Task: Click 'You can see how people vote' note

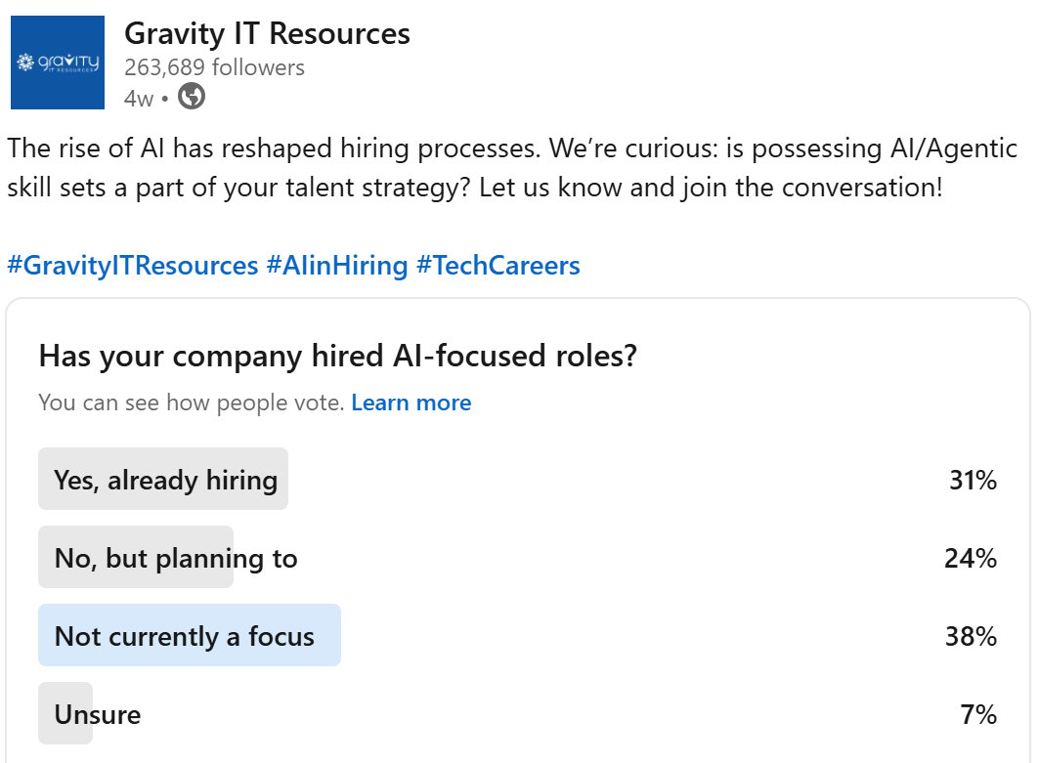Action: click(x=191, y=403)
